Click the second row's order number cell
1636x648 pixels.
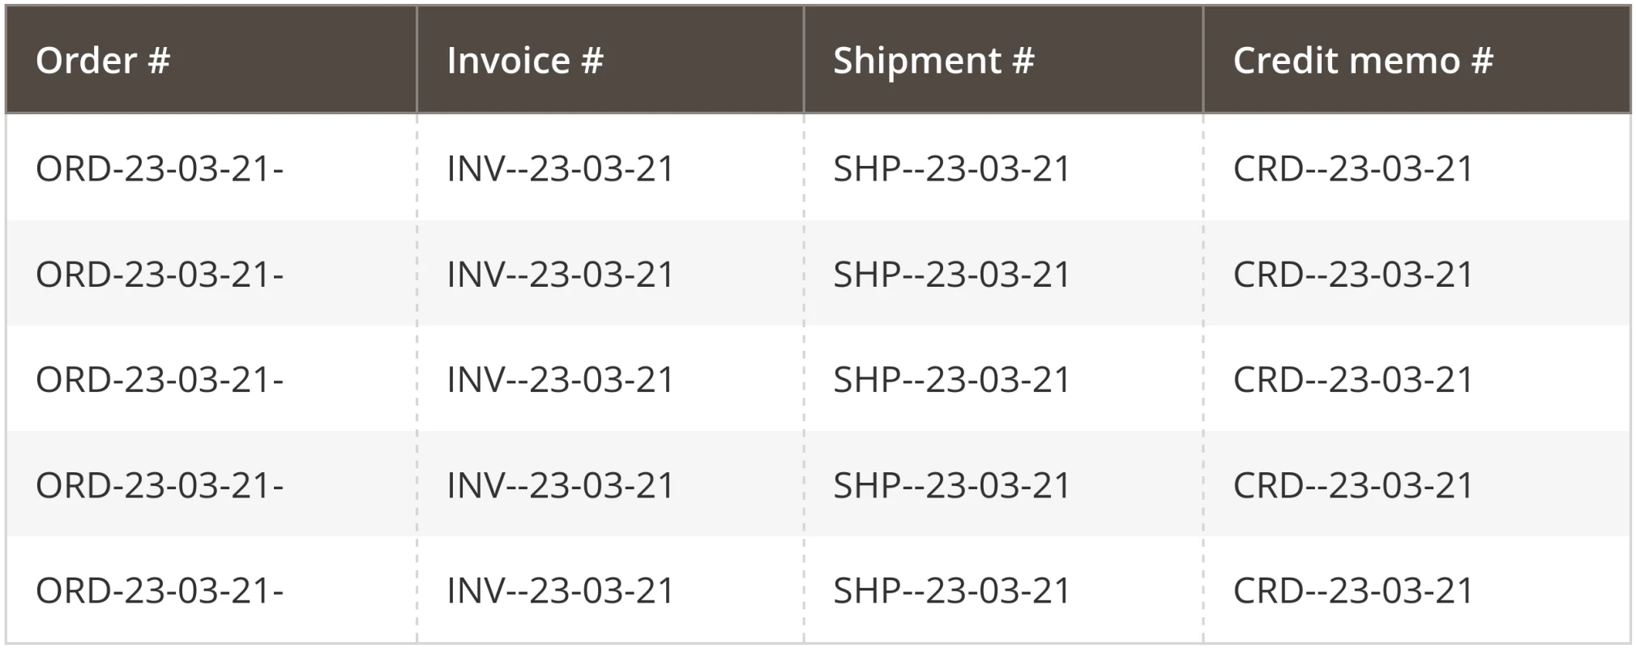coord(211,273)
